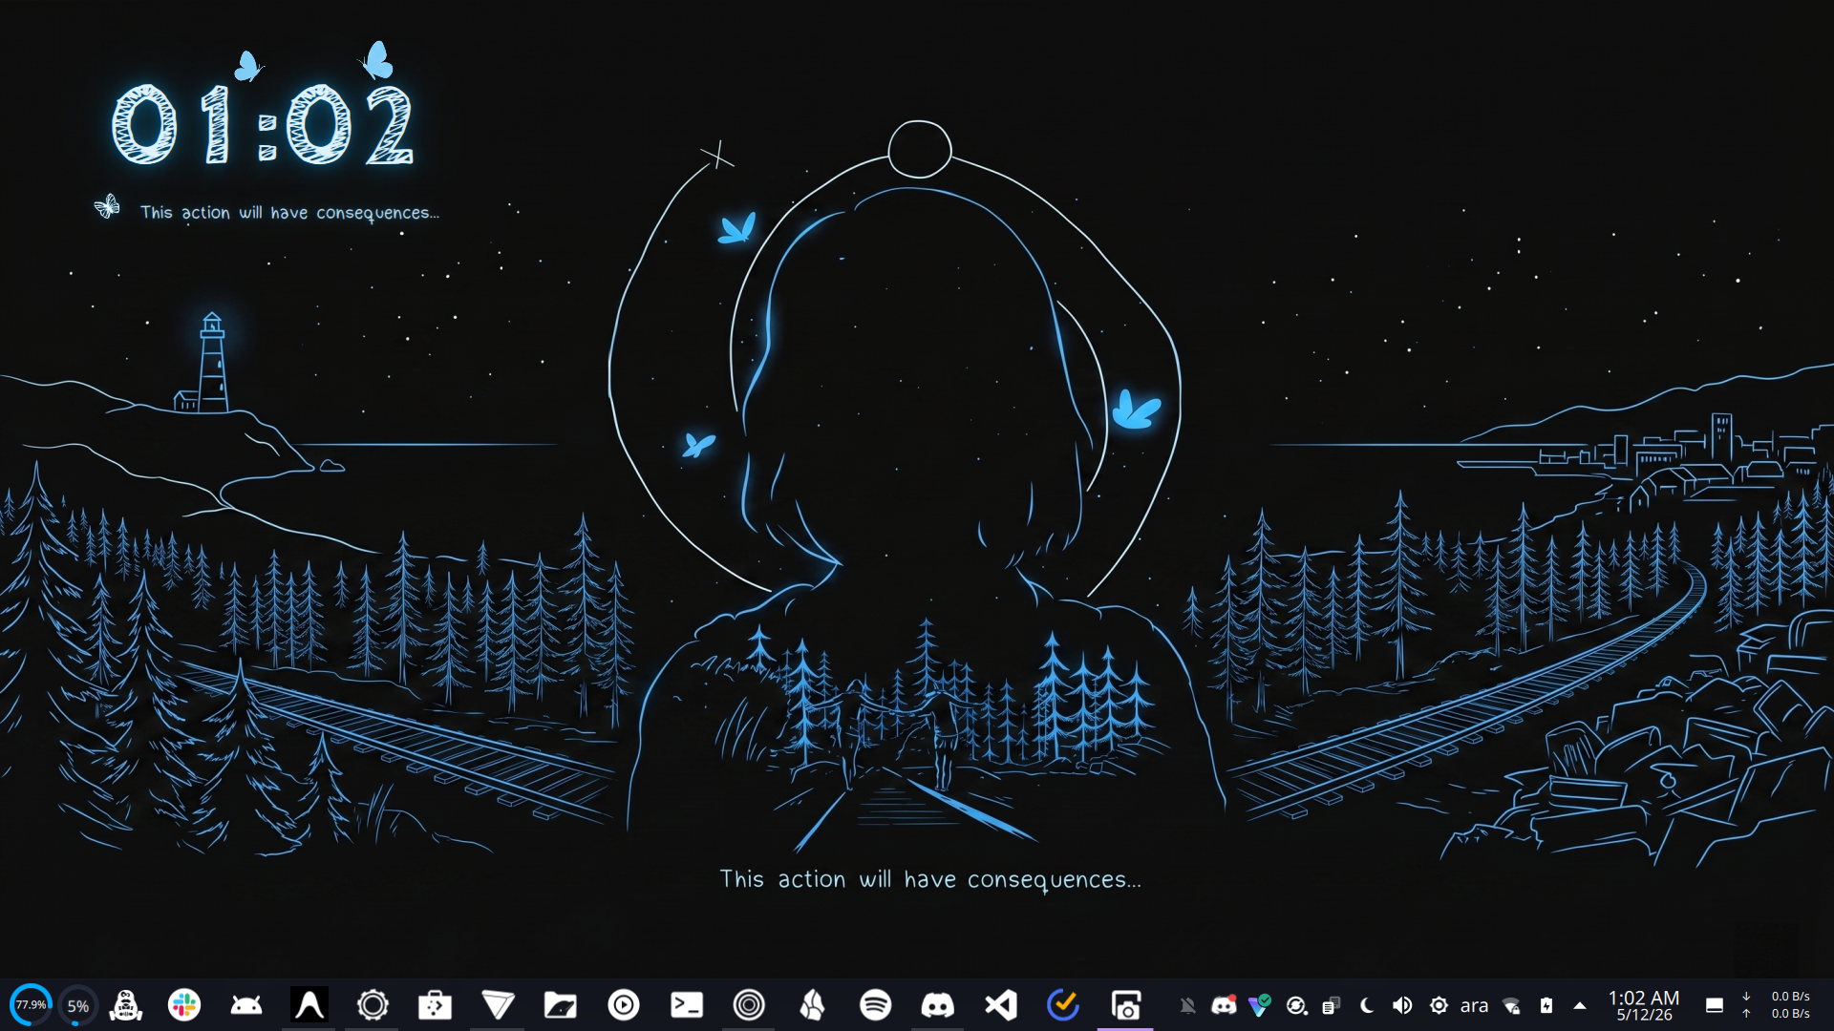Open Spotify from the taskbar
The width and height of the screenshot is (1834, 1031).
875,1005
